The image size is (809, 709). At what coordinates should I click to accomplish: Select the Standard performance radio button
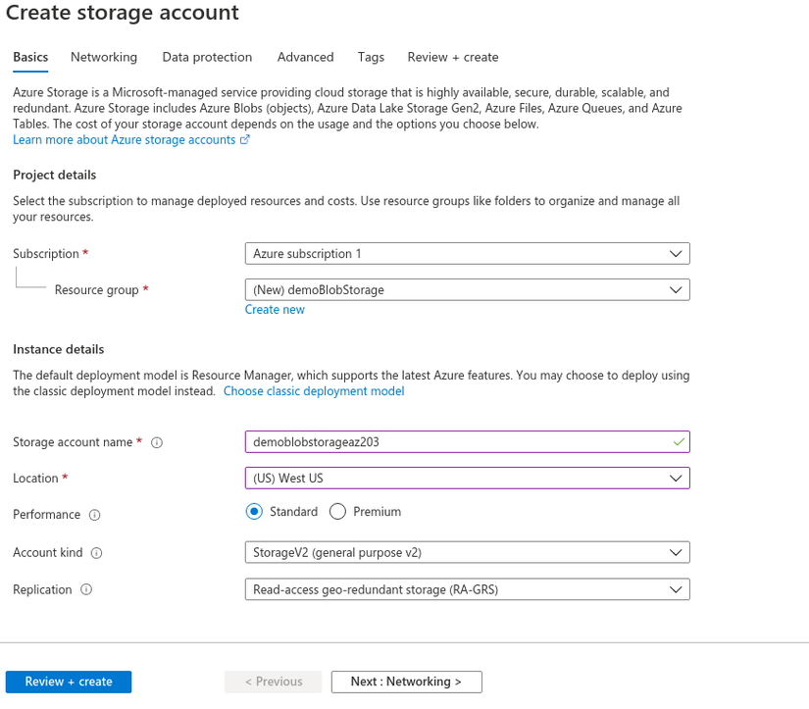[254, 512]
